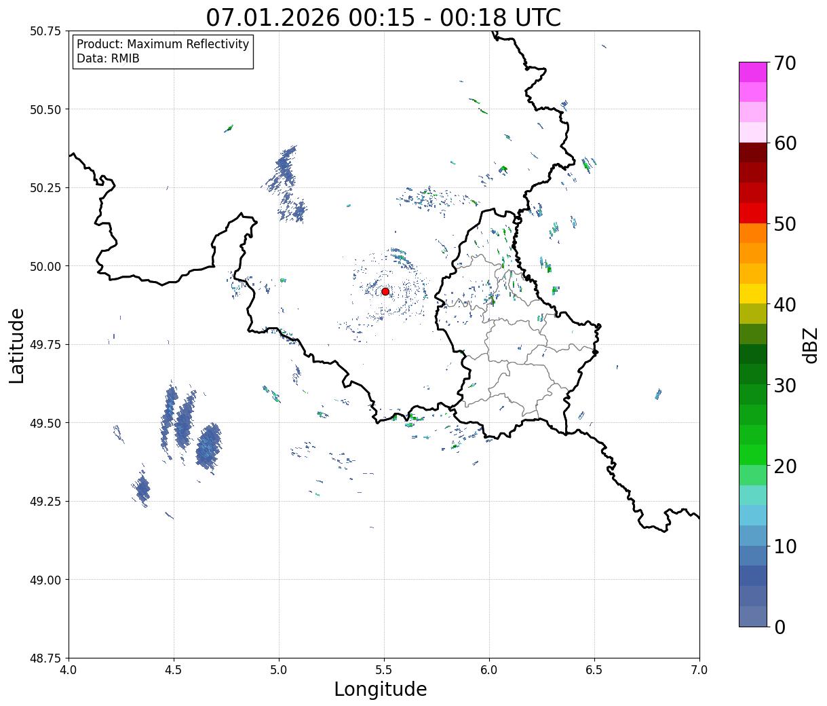The height and width of the screenshot is (706, 827).
Task: Click the colorbar tick label '70'
Action: 785,63
